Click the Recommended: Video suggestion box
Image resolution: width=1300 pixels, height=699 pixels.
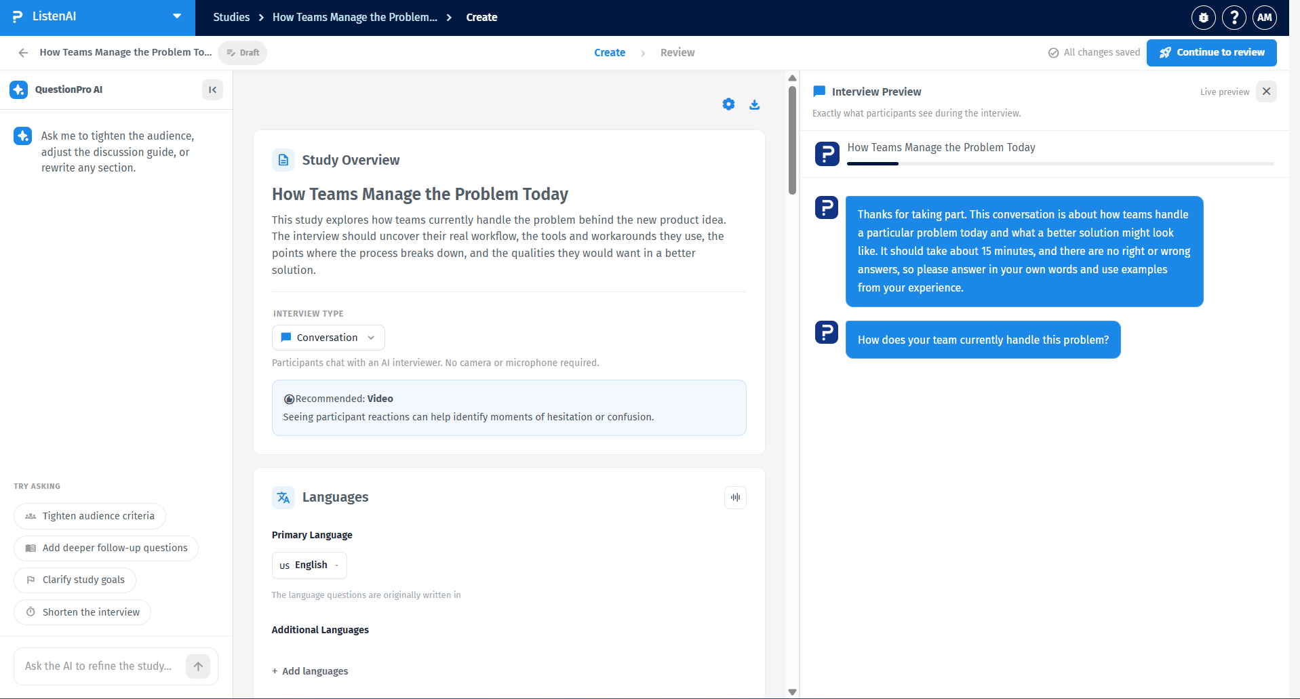[x=509, y=408]
